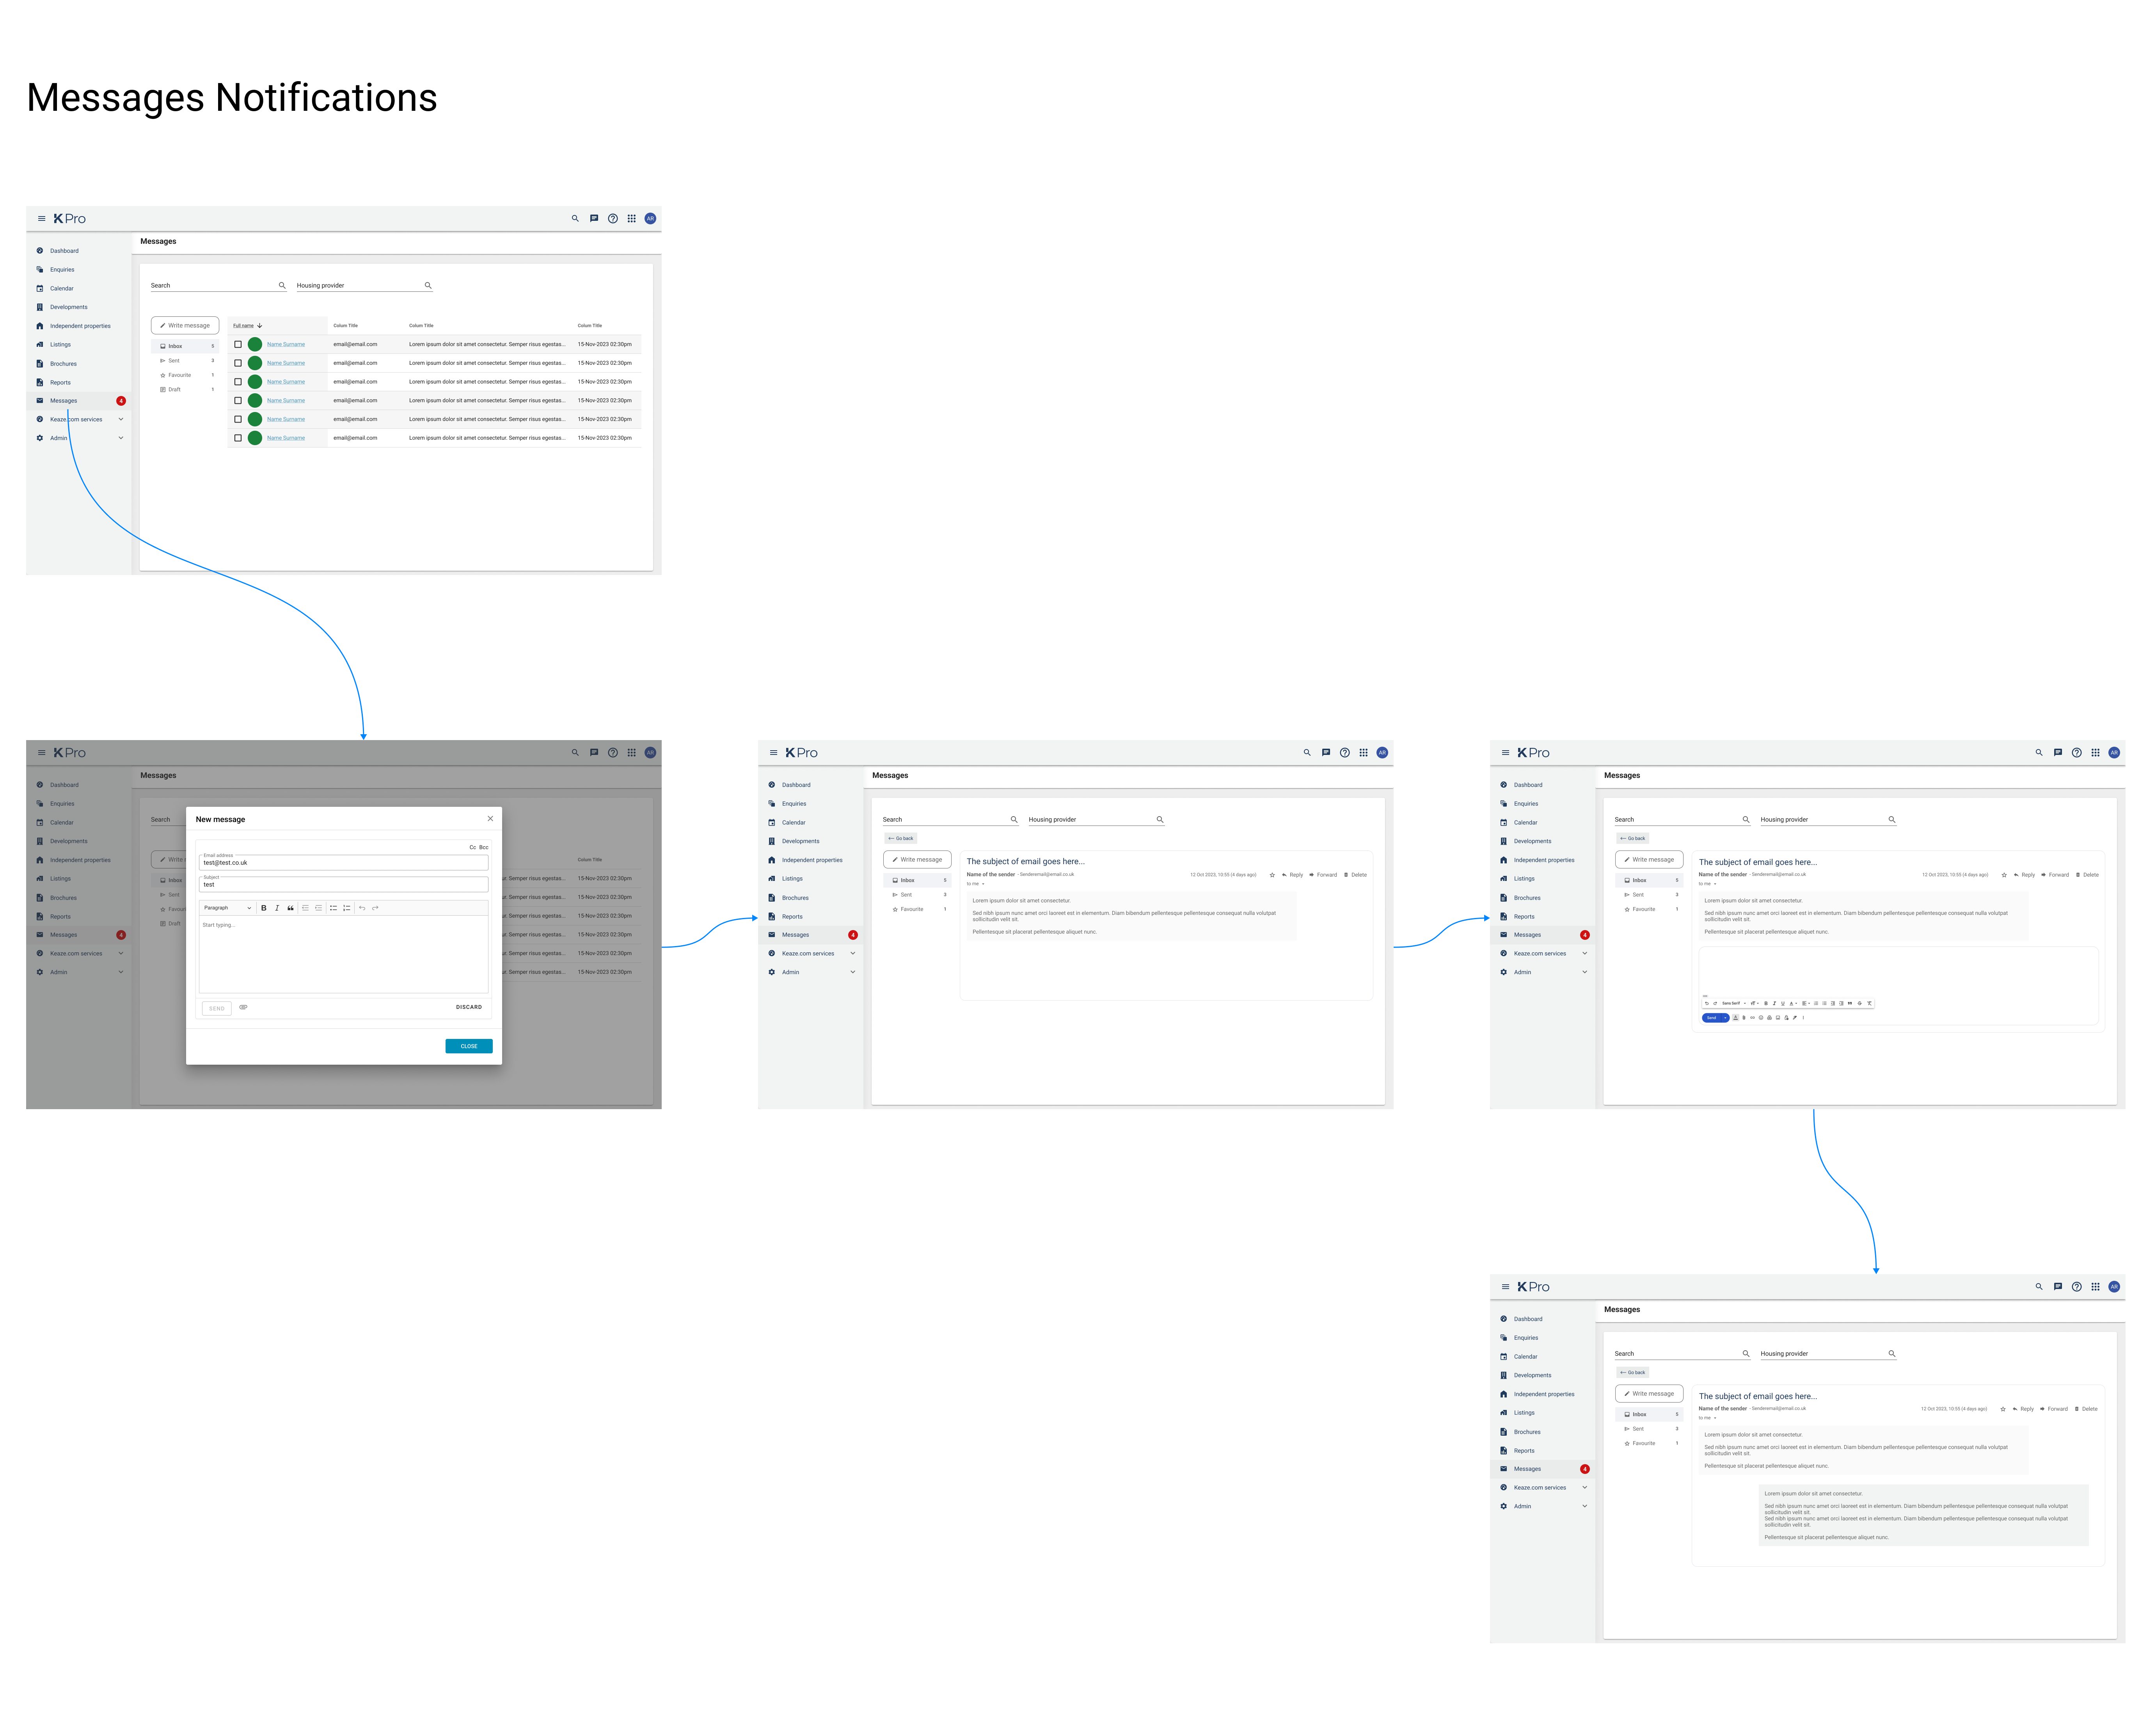2156x1724 pixels.
Task: Insert block quote in New message editor
Action: pyautogui.click(x=291, y=908)
